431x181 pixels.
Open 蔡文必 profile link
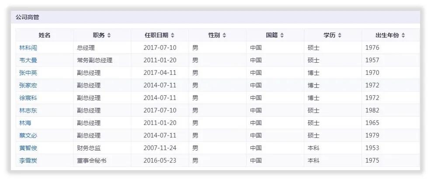click(28, 136)
